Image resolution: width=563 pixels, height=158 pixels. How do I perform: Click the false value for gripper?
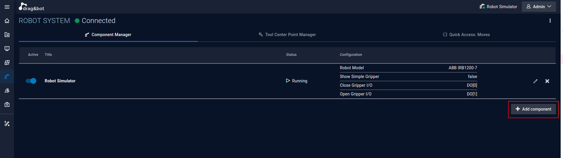[472, 77]
